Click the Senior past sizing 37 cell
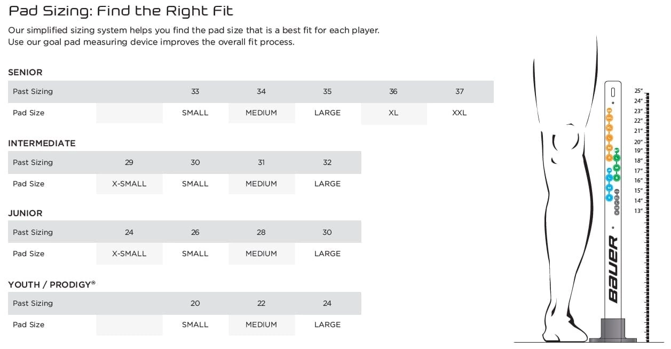671x349 pixels. [460, 91]
